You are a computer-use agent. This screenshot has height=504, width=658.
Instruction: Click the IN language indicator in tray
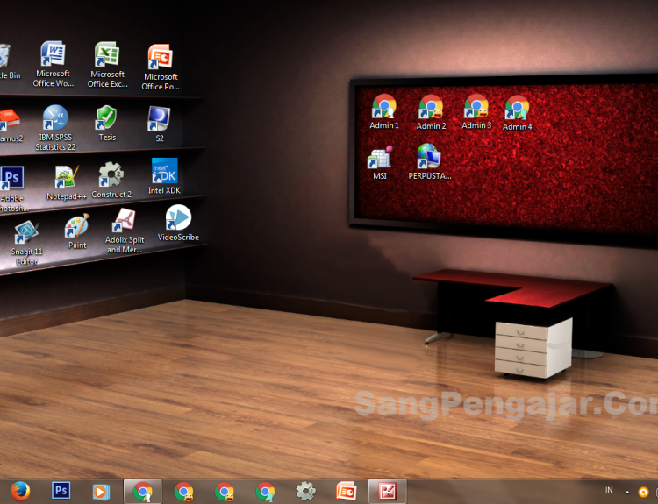pos(609,490)
